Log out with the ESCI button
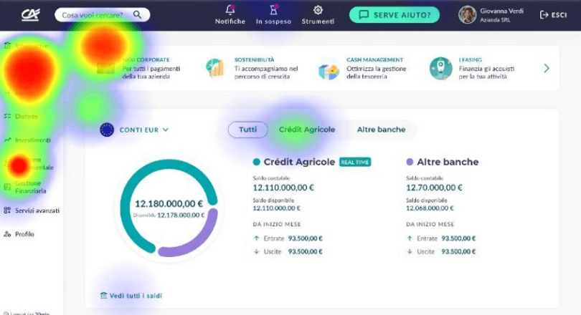581x315 pixels. click(553, 15)
